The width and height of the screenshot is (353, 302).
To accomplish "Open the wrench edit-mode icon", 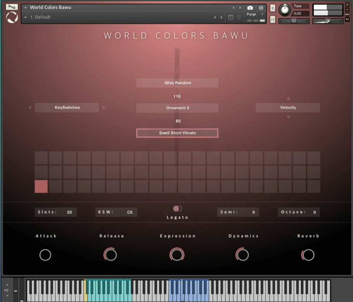I will tap(12, 7).
